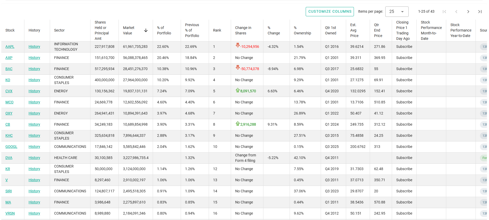Click the green up arrow in the CB row
The height and width of the screenshot is (220, 489).
(x=237, y=124)
